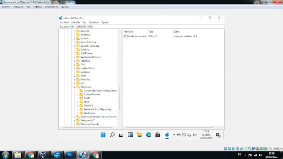Open VirtualBox Entrada menu
This screenshot has width=283, height=159.
[37, 7]
